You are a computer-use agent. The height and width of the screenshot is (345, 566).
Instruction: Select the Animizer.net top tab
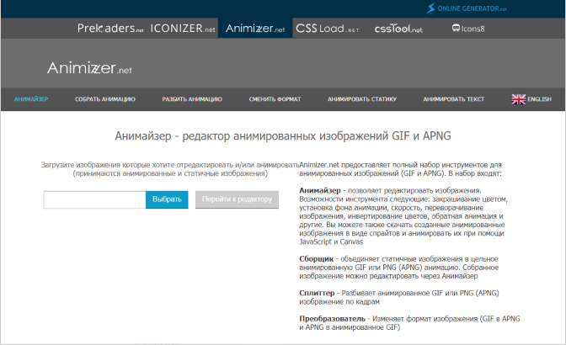pyautogui.click(x=255, y=28)
